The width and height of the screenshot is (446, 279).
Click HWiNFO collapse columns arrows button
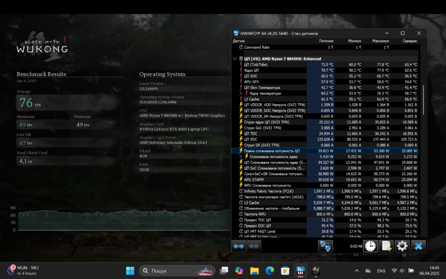coord(254,246)
